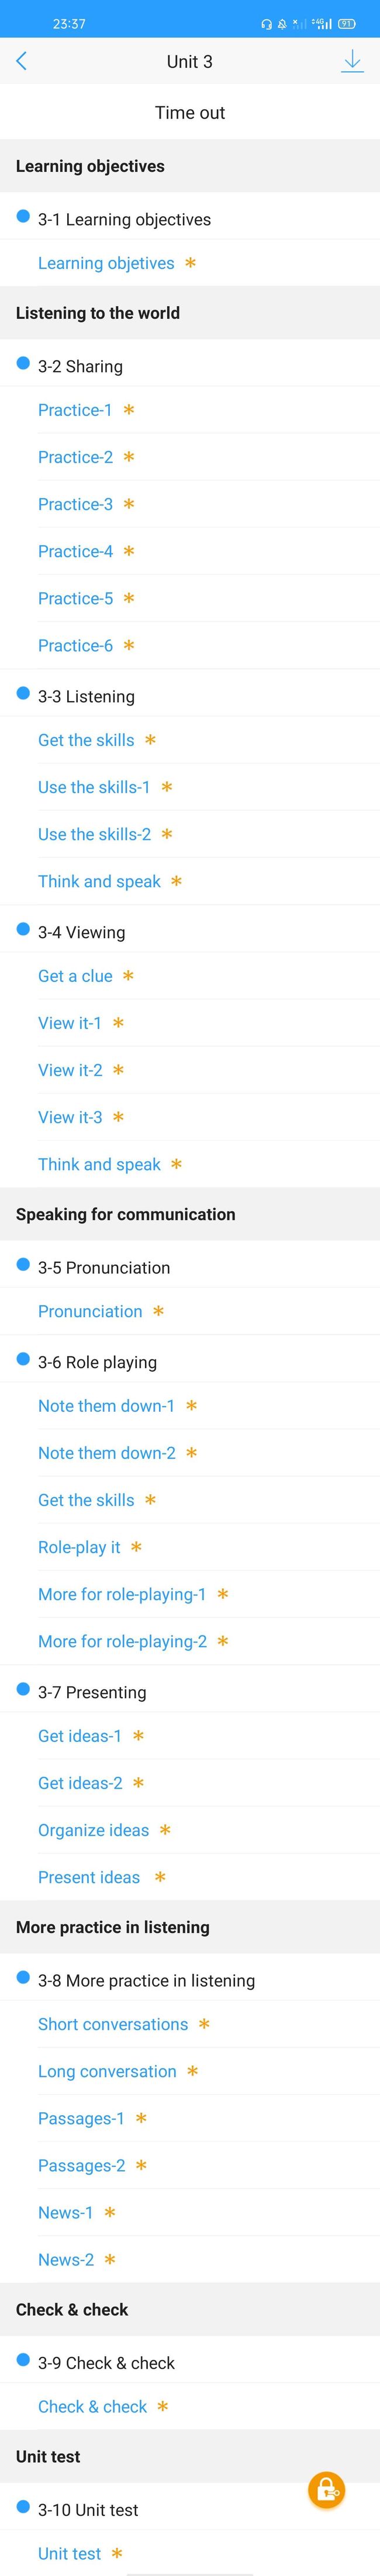This screenshot has height=2576, width=380.
Task: Open Use the skills-2 exercise
Action: [x=94, y=834]
